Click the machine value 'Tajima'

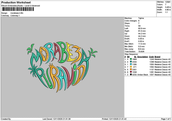(x=141, y=18)
